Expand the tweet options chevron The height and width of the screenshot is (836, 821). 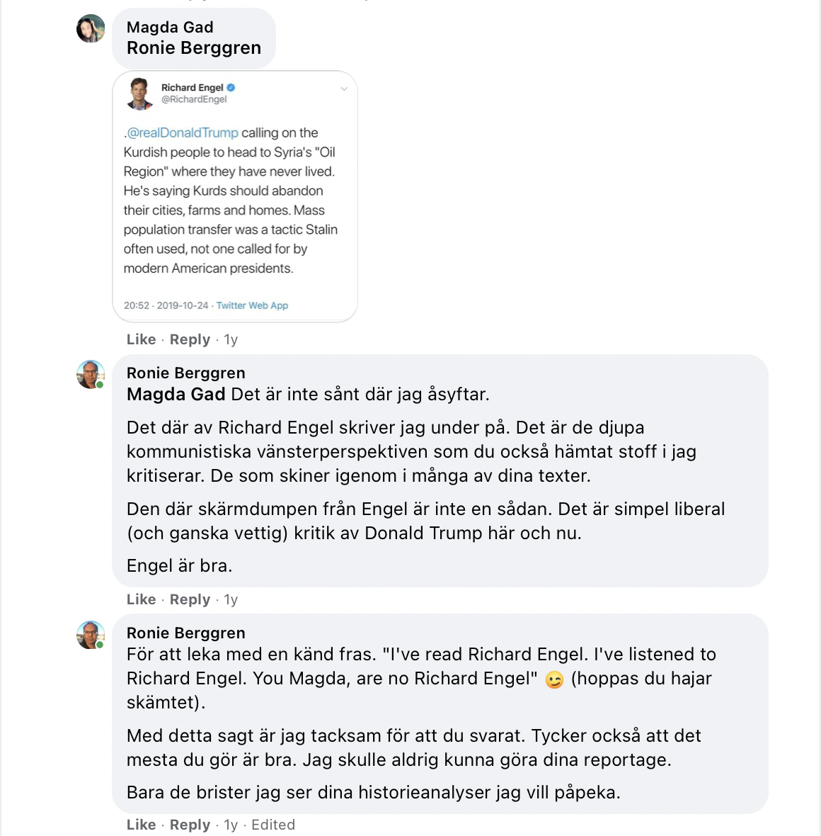[344, 89]
